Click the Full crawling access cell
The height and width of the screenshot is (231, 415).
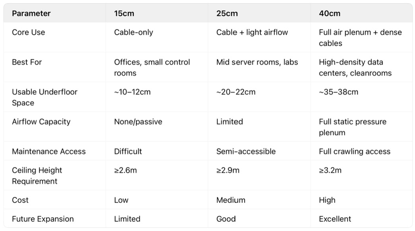click(x=354, y=151)
